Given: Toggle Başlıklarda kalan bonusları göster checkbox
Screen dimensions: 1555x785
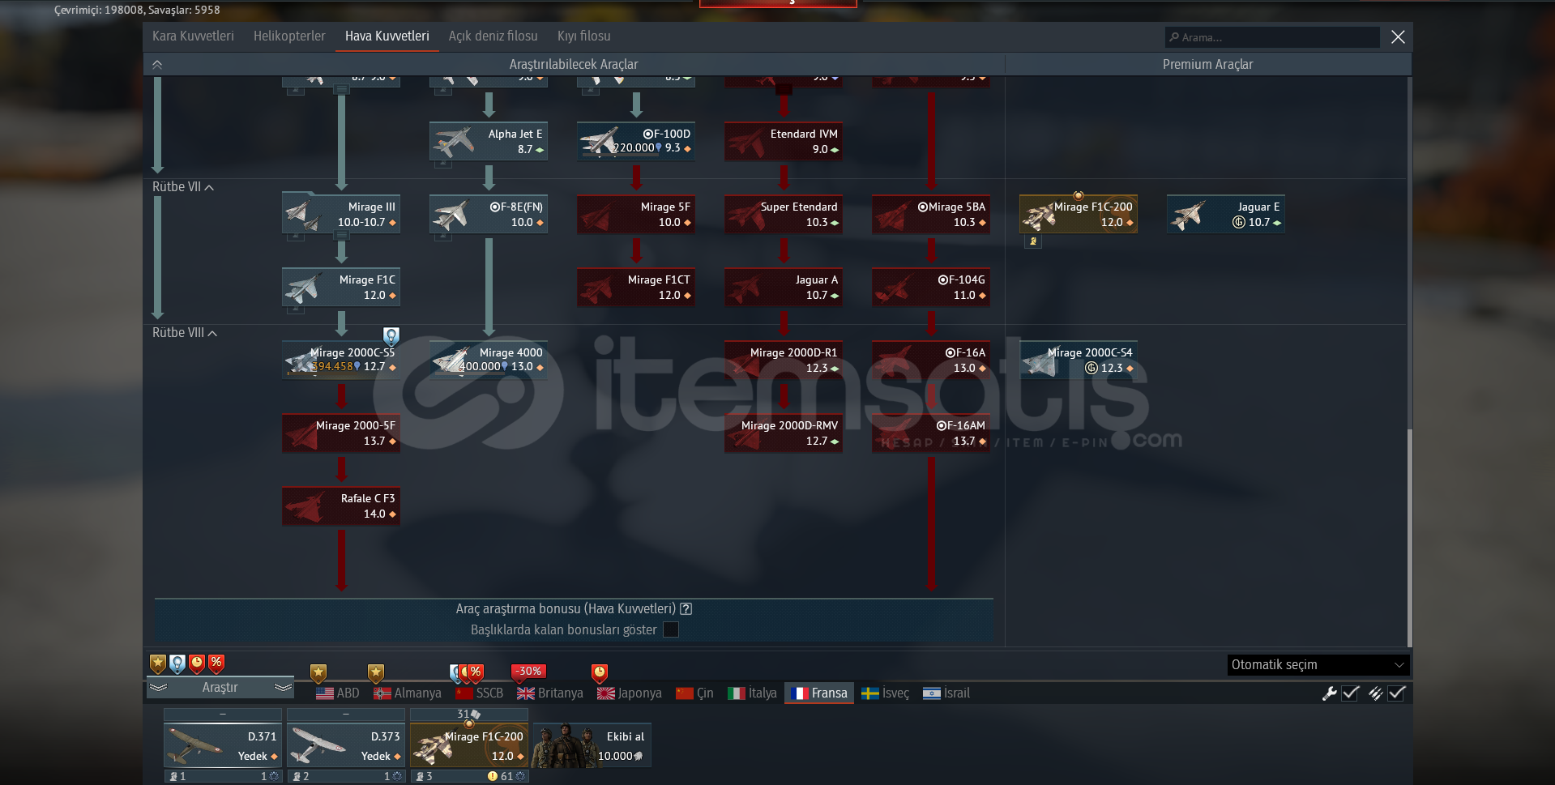Looking at the screenshot, I should (671, 629).
